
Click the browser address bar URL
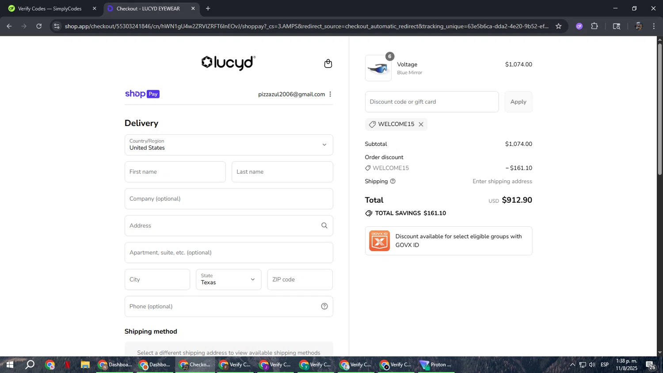tap(306, 26)
